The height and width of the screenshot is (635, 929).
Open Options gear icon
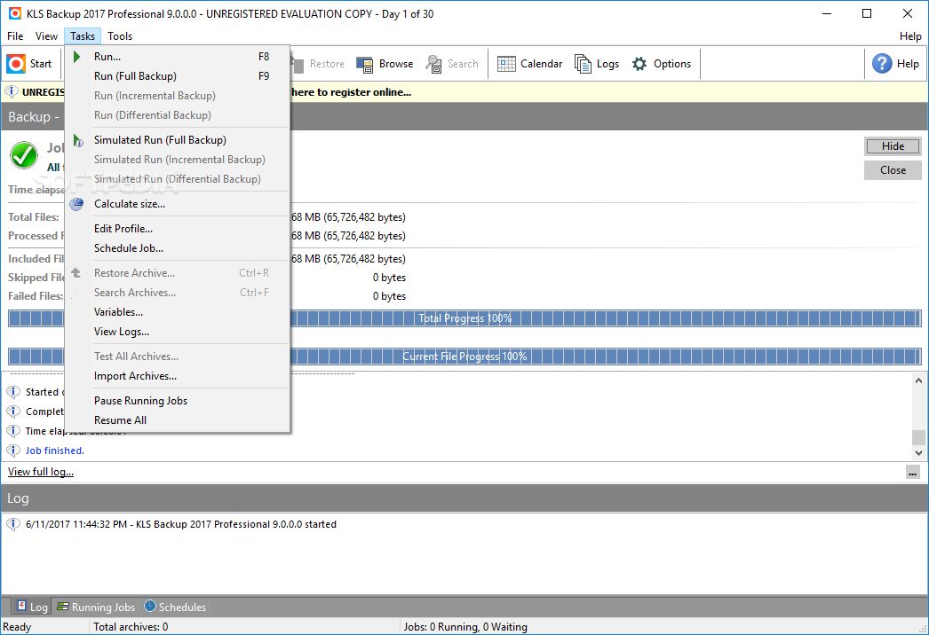coord(639,64)
